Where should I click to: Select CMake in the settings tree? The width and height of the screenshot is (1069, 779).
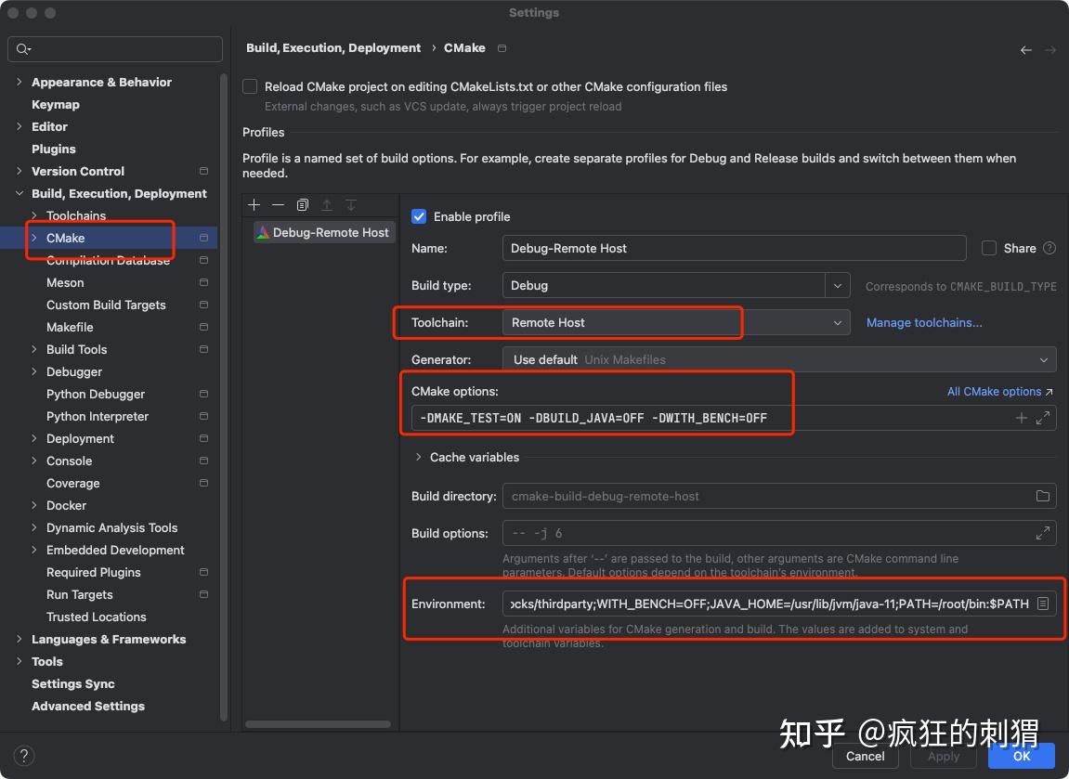point(65,238)
